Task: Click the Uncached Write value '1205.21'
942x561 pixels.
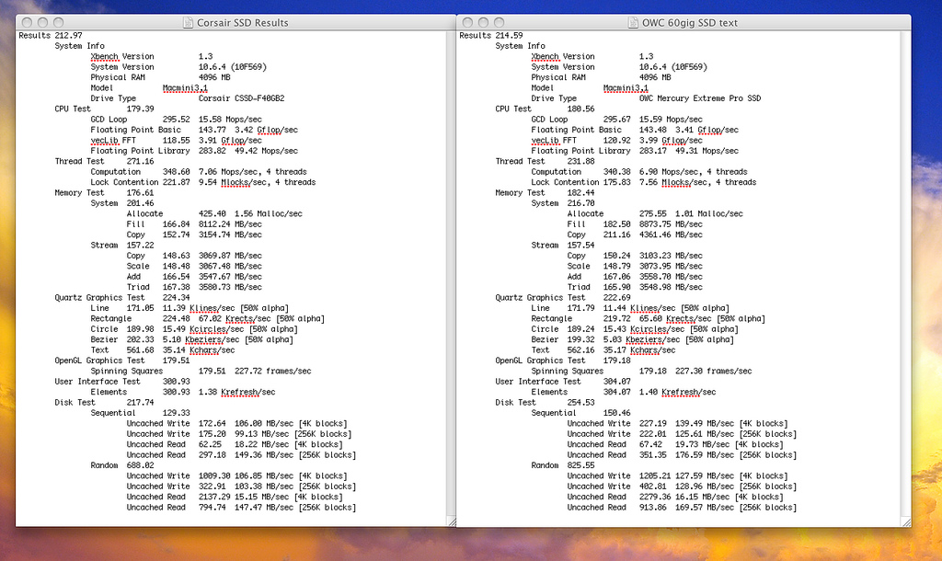Action: coord(655,475)
